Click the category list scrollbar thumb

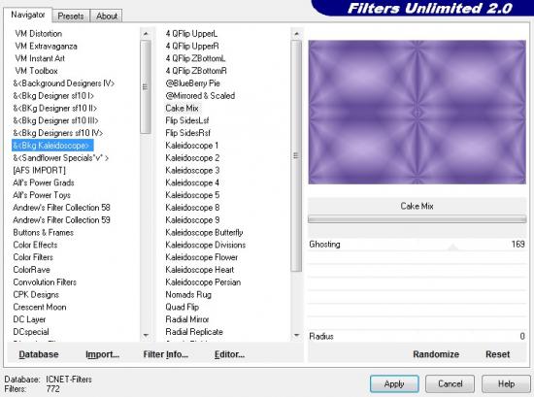(146, 86)
